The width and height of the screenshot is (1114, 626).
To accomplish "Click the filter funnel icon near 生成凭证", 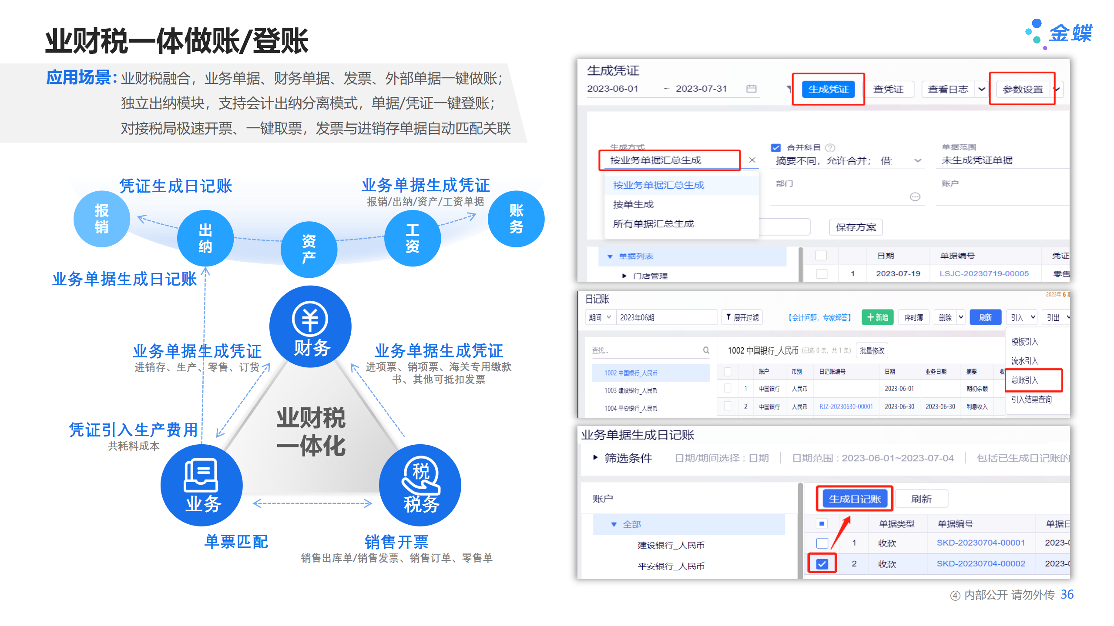I will coord(789,89).
